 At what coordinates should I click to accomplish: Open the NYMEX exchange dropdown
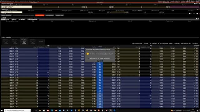click(171, 44)
